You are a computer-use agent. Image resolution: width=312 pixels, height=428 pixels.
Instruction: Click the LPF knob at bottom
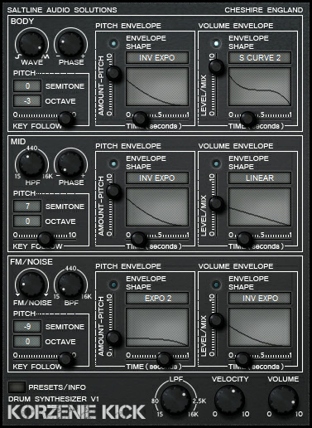click(x=176, y=399)
